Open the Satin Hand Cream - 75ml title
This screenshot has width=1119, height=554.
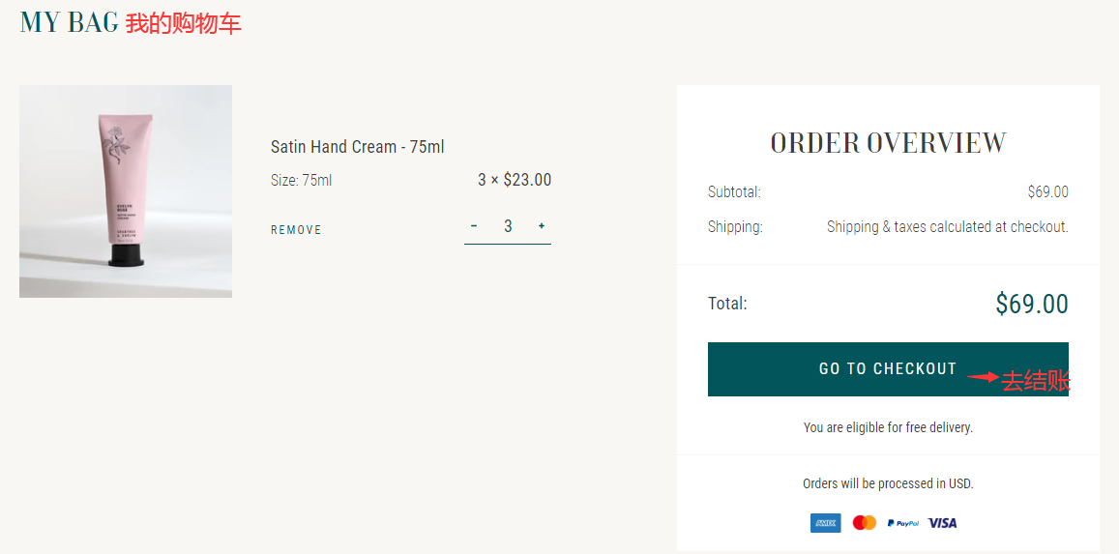point(358,147)
